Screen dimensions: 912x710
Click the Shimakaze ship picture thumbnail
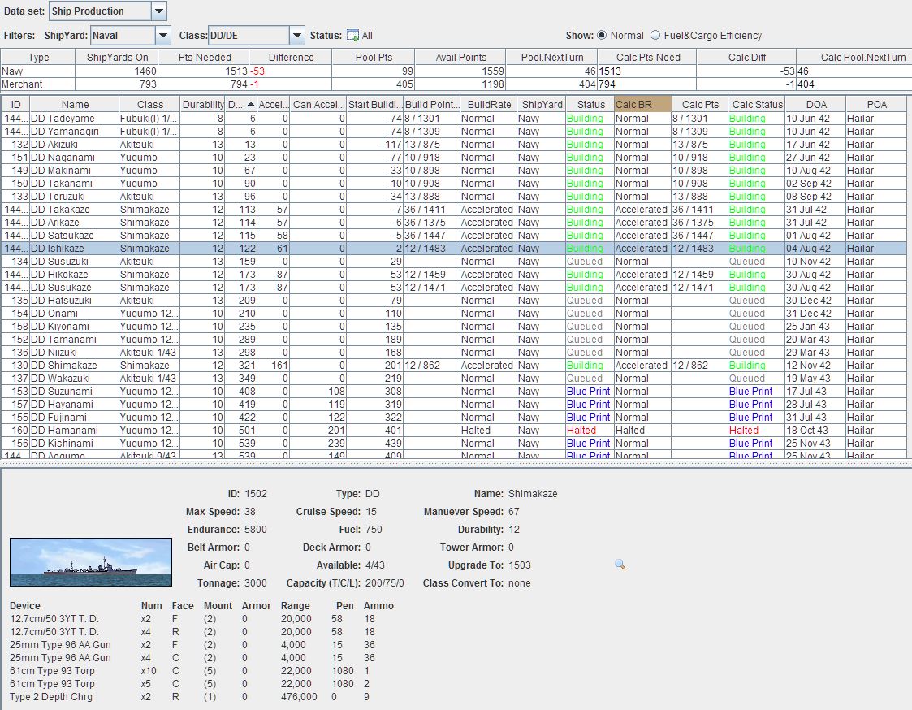tap(91, 562)
